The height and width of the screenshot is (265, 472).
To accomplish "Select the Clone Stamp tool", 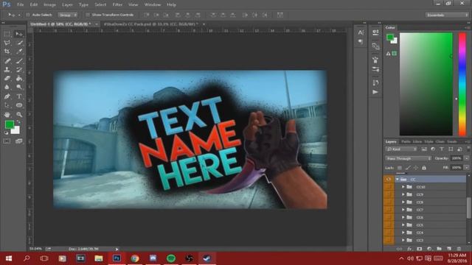I will (7, 69).
